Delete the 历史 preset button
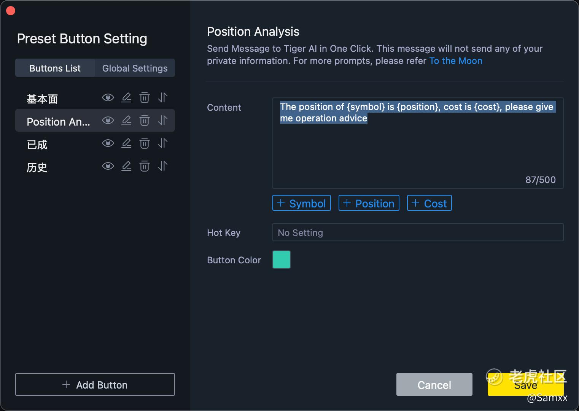 click(x=145, y=166)
